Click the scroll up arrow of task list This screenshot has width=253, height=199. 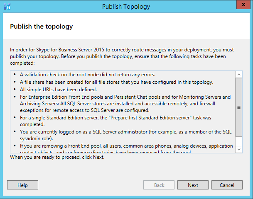tap(238, 75)
